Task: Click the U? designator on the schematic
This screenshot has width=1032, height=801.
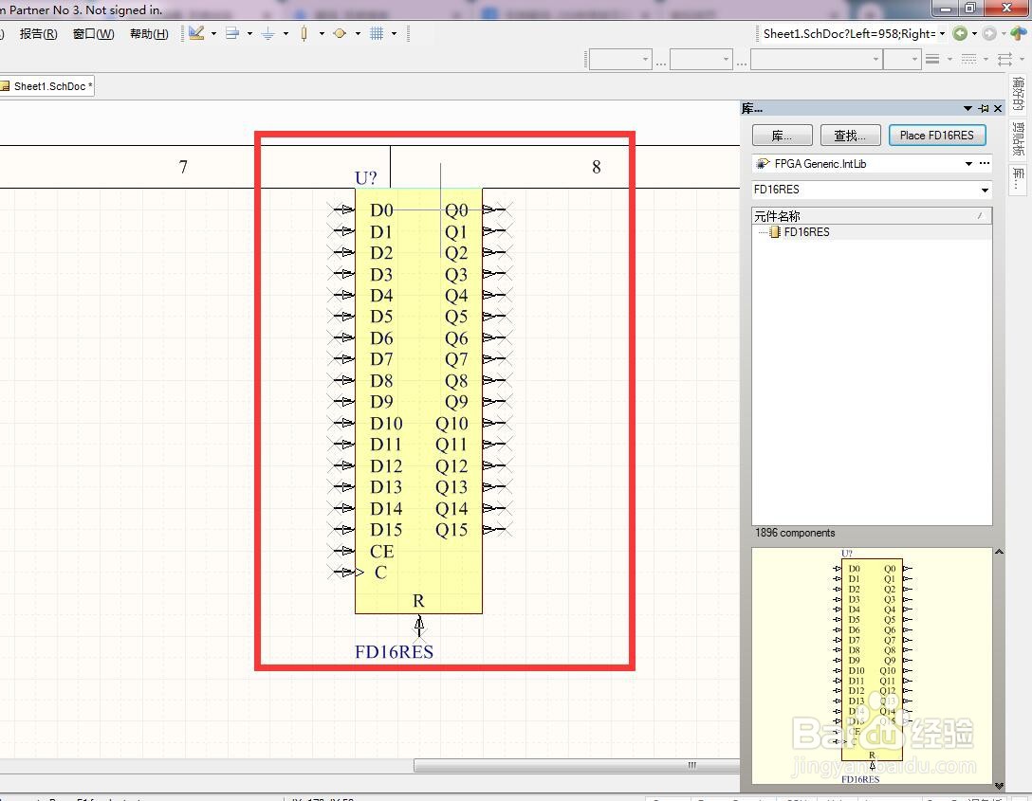Action: [x=366, y=178]
